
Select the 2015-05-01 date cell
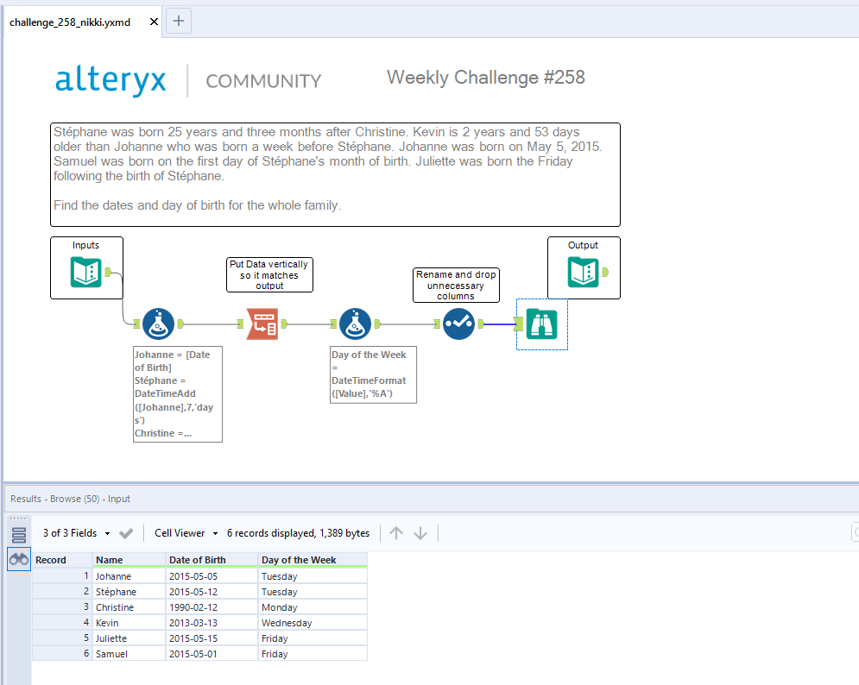[212, 654]
